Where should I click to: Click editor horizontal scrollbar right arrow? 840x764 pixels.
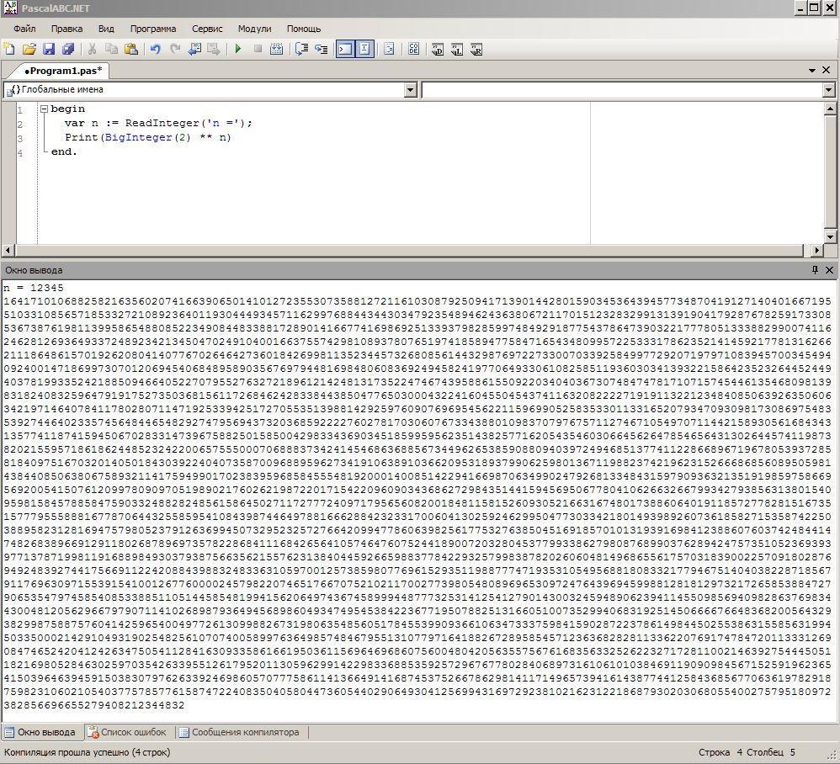point(817,250)
